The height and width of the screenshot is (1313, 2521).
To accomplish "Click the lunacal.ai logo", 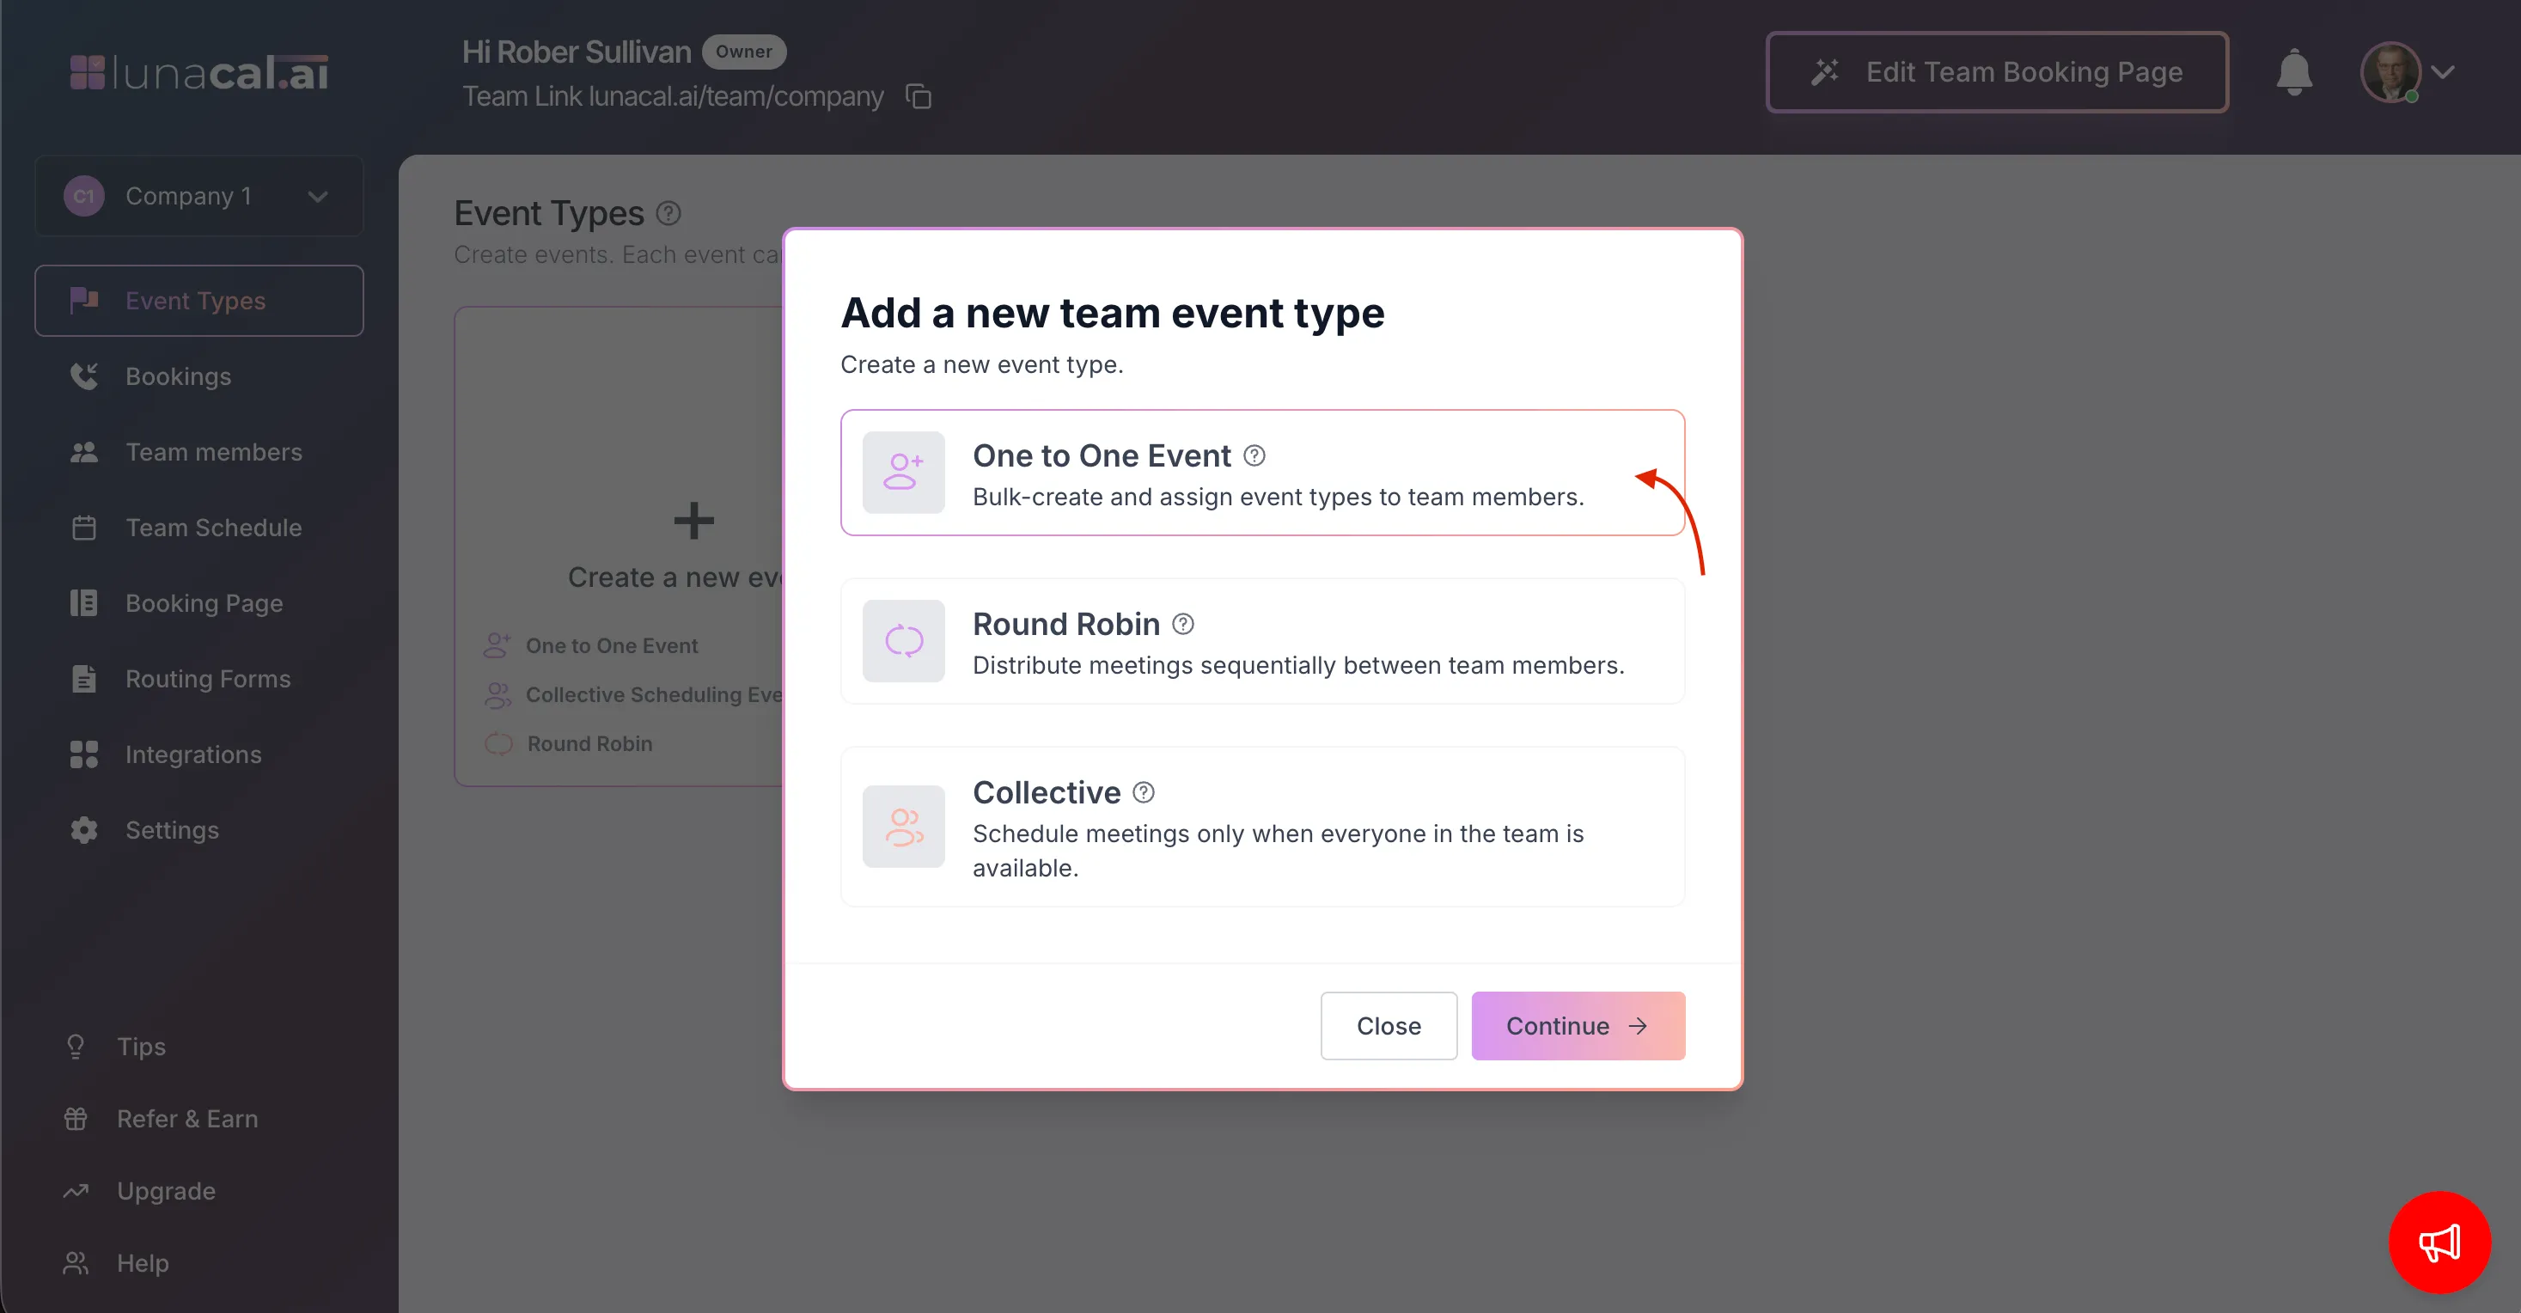I will coord(198,72).
